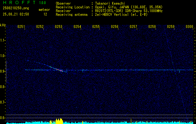196x124 pixels.
Task: Click the 0.8 frequency axis label
Action: [2, 87]
